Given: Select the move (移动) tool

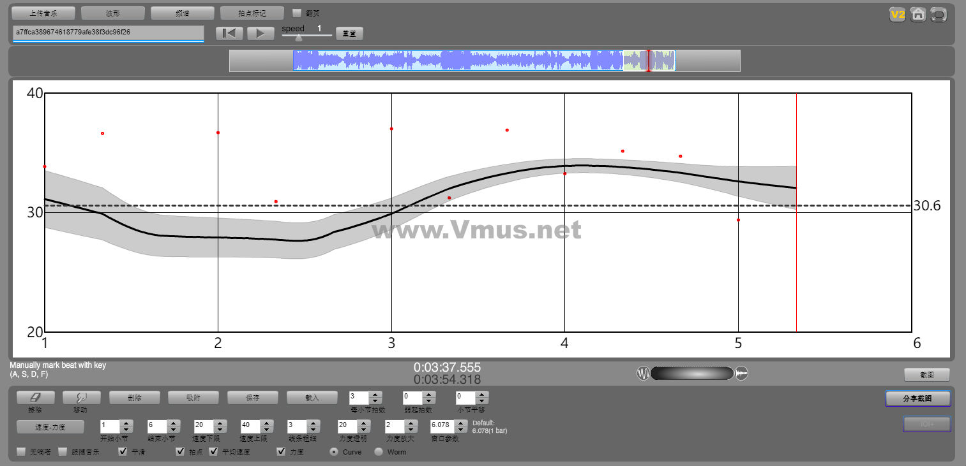Looking at the screenshot, I should pos(81,397).
